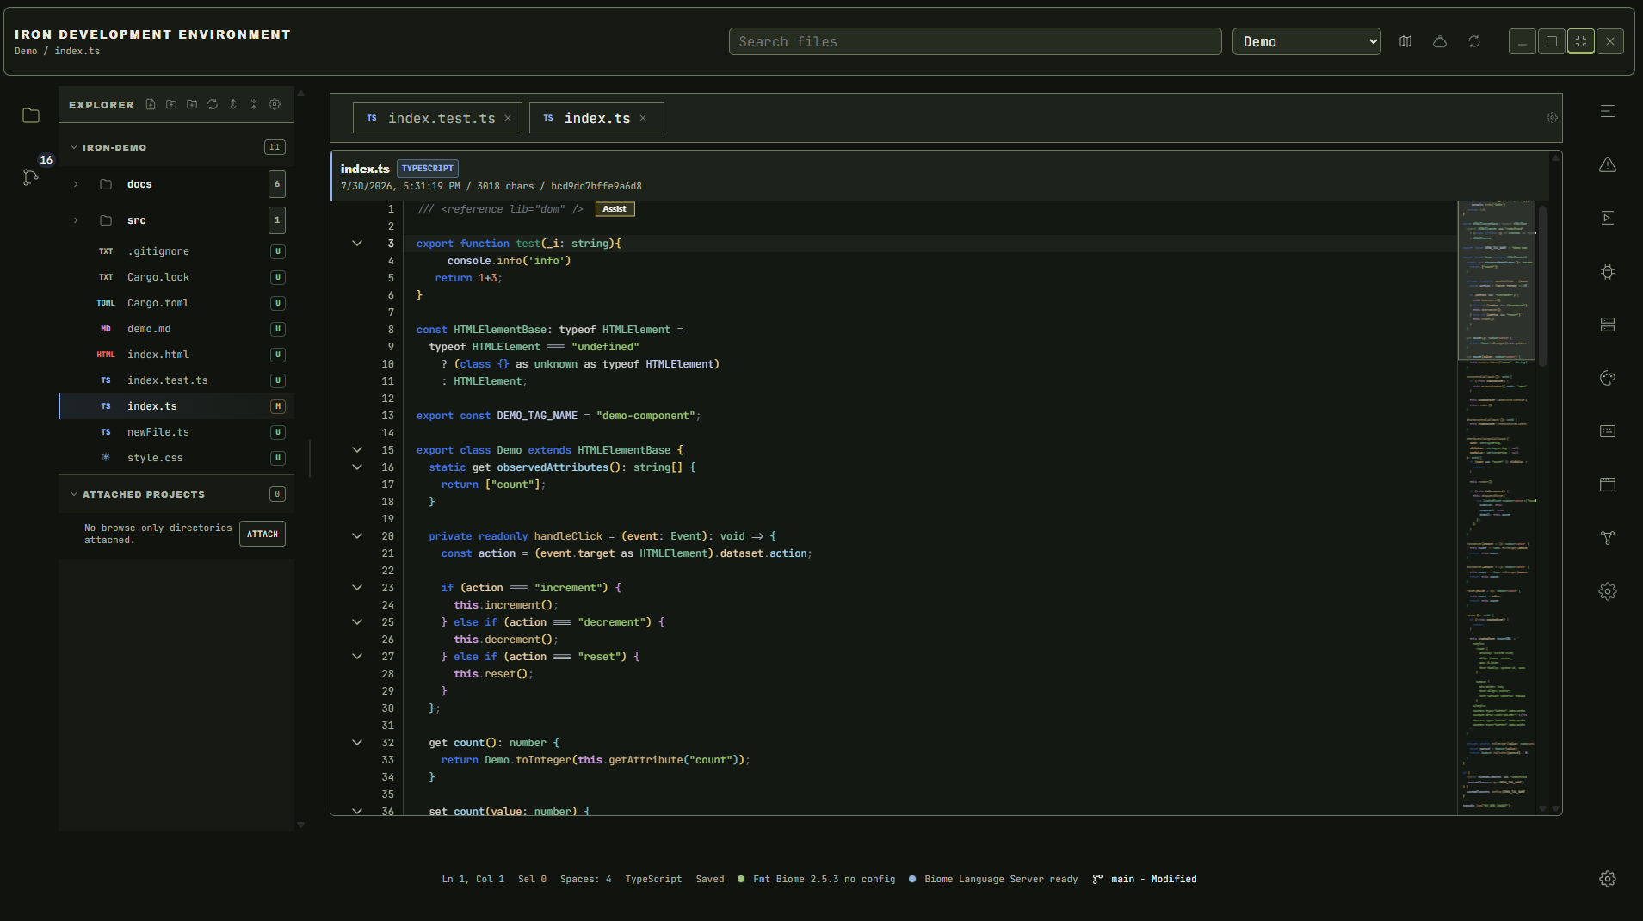The image size is (1643, 921).
Task: Open the file explorer sidebar view
Action: tap(31, 115)
